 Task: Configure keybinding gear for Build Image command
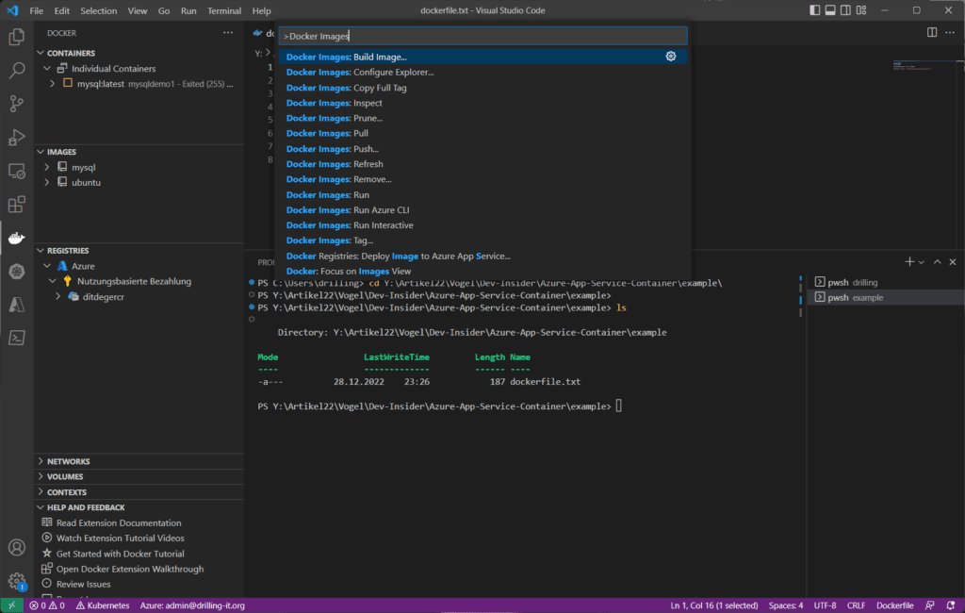pyautogui.click(x=671, y=57)
